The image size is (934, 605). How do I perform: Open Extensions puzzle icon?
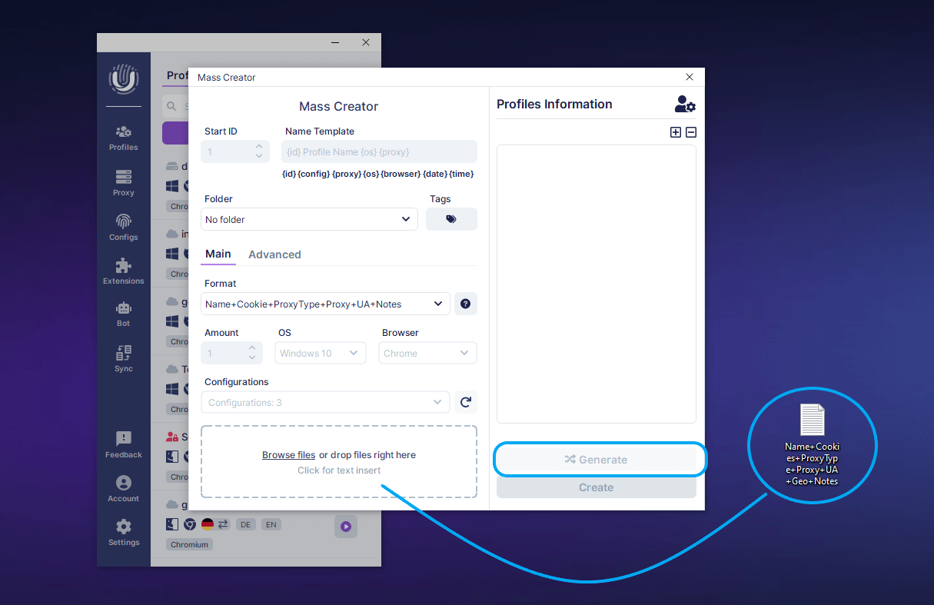(x=123, y=271)
